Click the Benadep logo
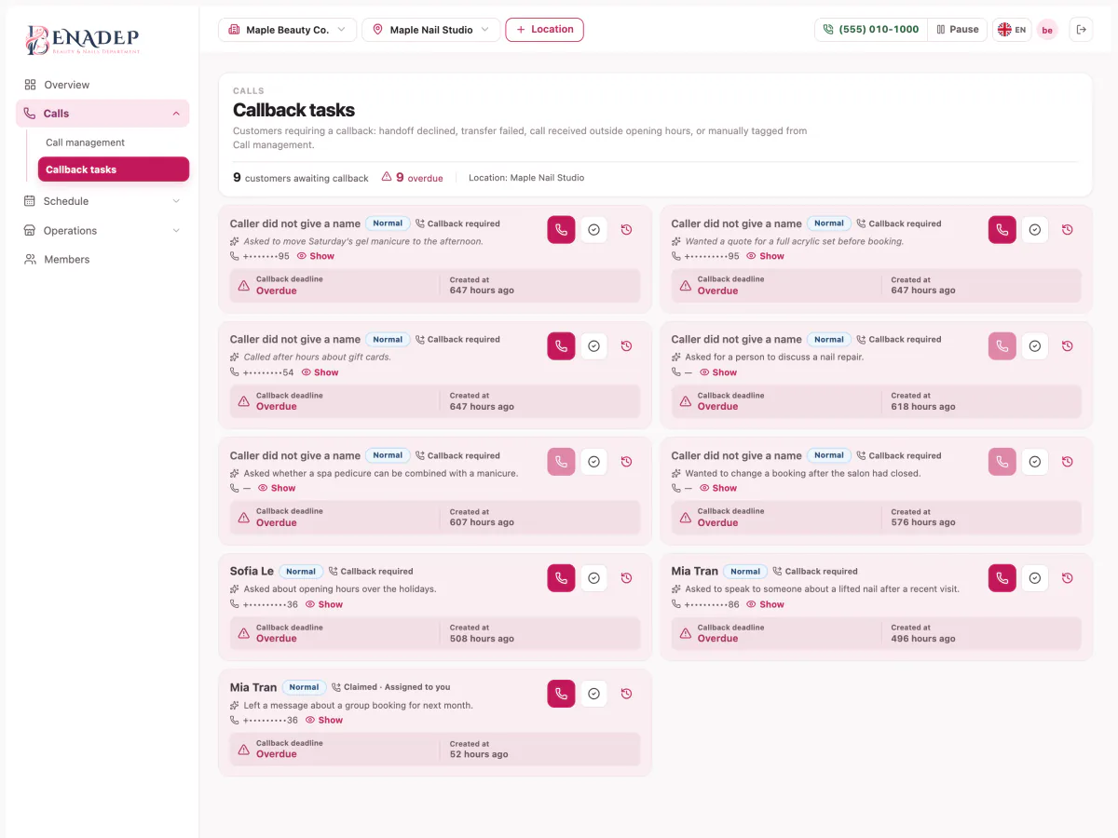1118x838 pixels. (83, 39)
